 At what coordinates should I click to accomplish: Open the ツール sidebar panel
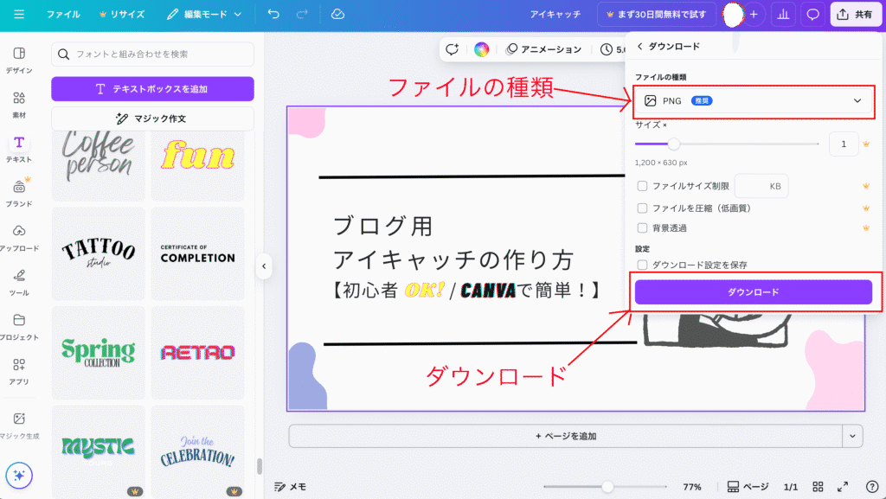(x=19, y=282)
